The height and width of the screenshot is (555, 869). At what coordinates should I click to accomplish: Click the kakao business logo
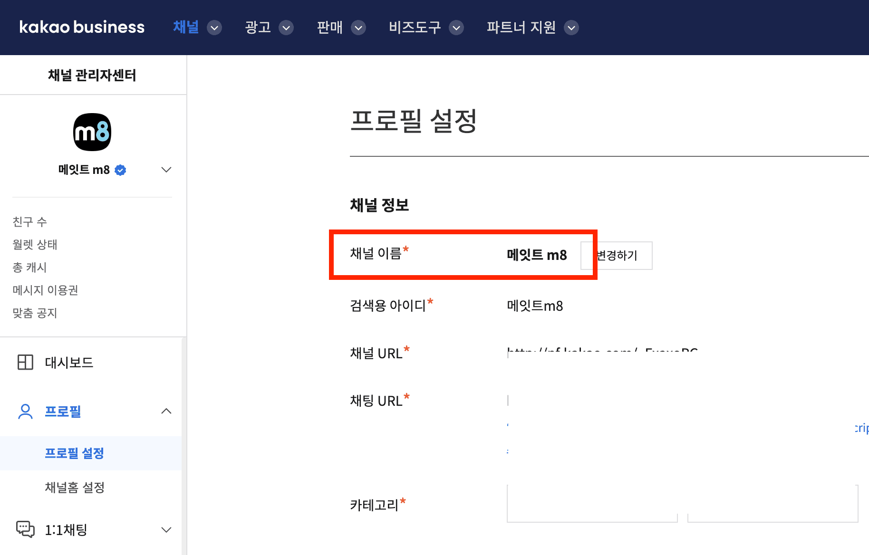(x=82, y=27)
